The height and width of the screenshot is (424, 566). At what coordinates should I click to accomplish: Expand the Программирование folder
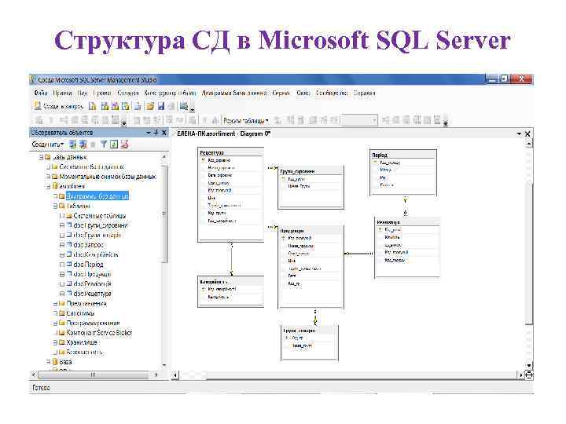click(55, 323)
